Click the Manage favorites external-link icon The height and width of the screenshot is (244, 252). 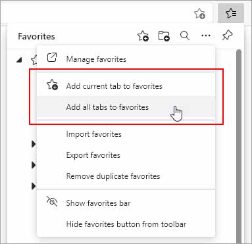(x=52, y=58)
